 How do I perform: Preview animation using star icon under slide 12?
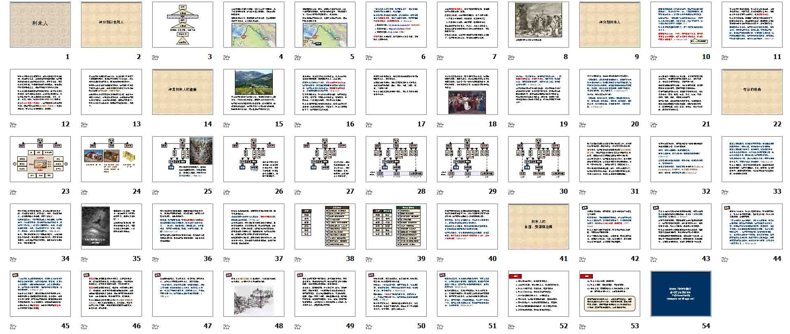click(13, 125)
